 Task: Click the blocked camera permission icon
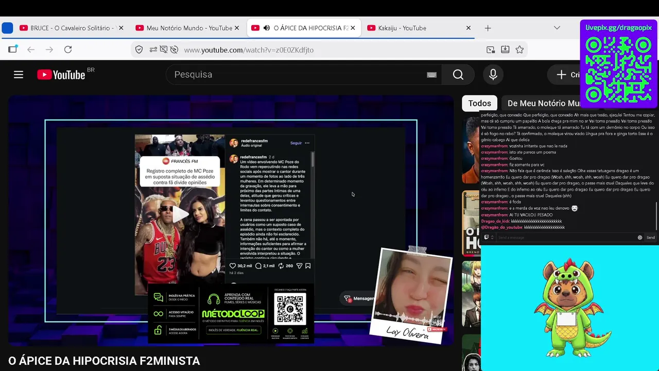164,49
